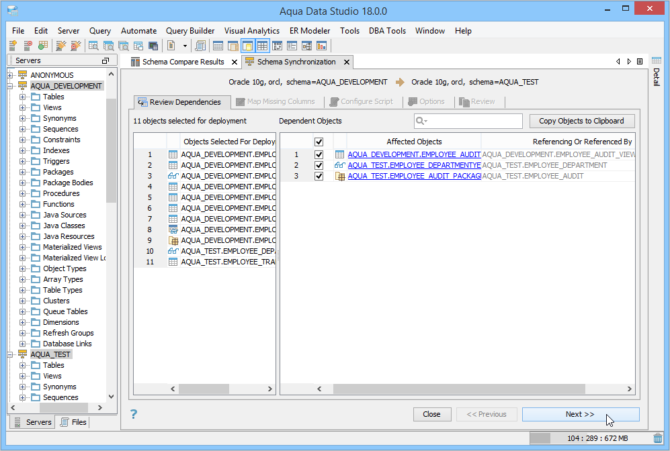Image resolution: width=670 pixels, height=451 pixels.
Task: Click the Close button
Action: [x=431, y=414]
